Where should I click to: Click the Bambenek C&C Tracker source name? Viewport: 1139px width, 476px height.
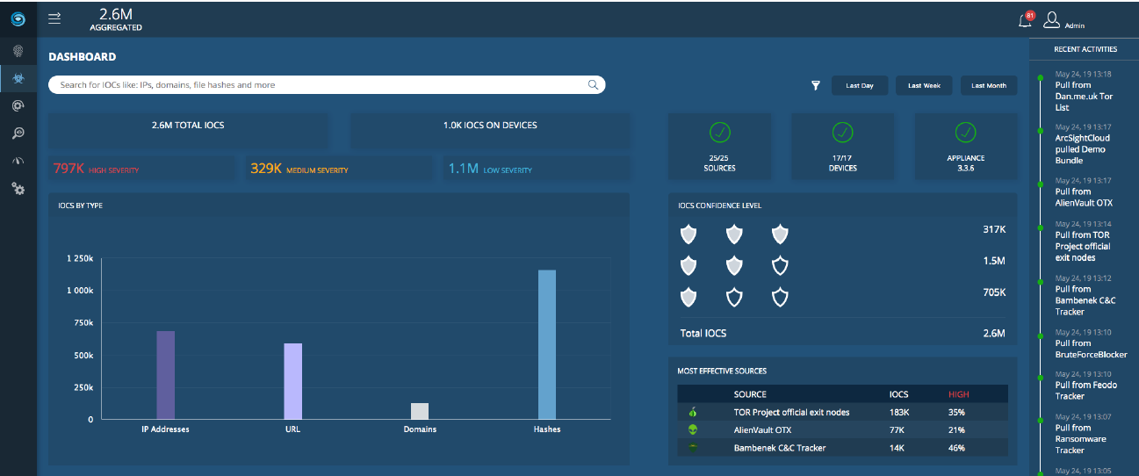[x=780, y=448]
